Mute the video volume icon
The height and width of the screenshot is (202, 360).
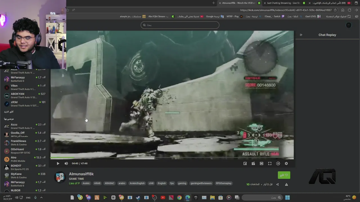(66, 164)
